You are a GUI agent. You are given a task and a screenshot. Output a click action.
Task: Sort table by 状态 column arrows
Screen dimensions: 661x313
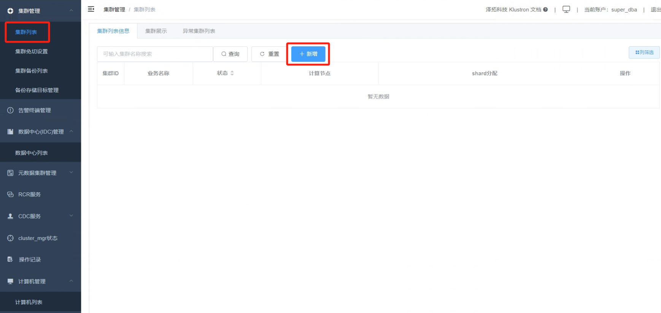pos(232,73)
